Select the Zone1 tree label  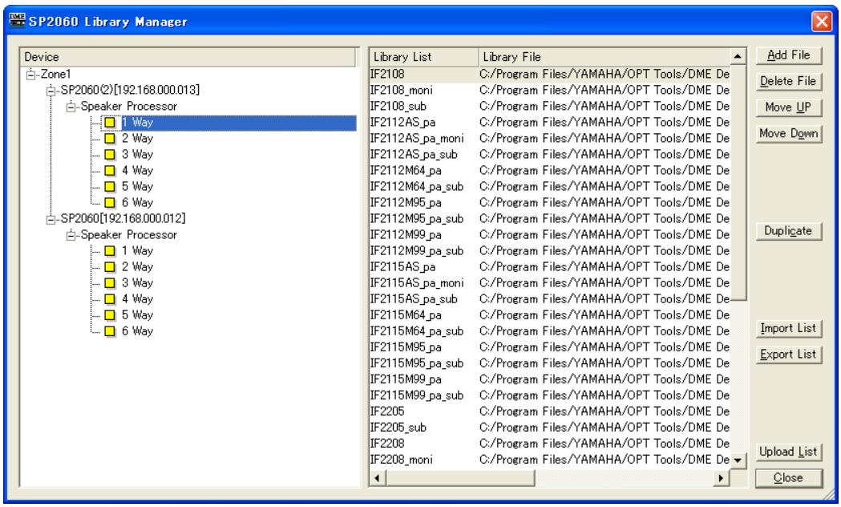tap(56, 75)
